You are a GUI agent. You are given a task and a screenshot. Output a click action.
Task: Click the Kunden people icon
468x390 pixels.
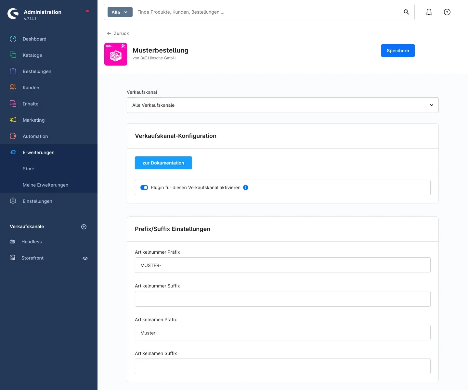(13, 88)
